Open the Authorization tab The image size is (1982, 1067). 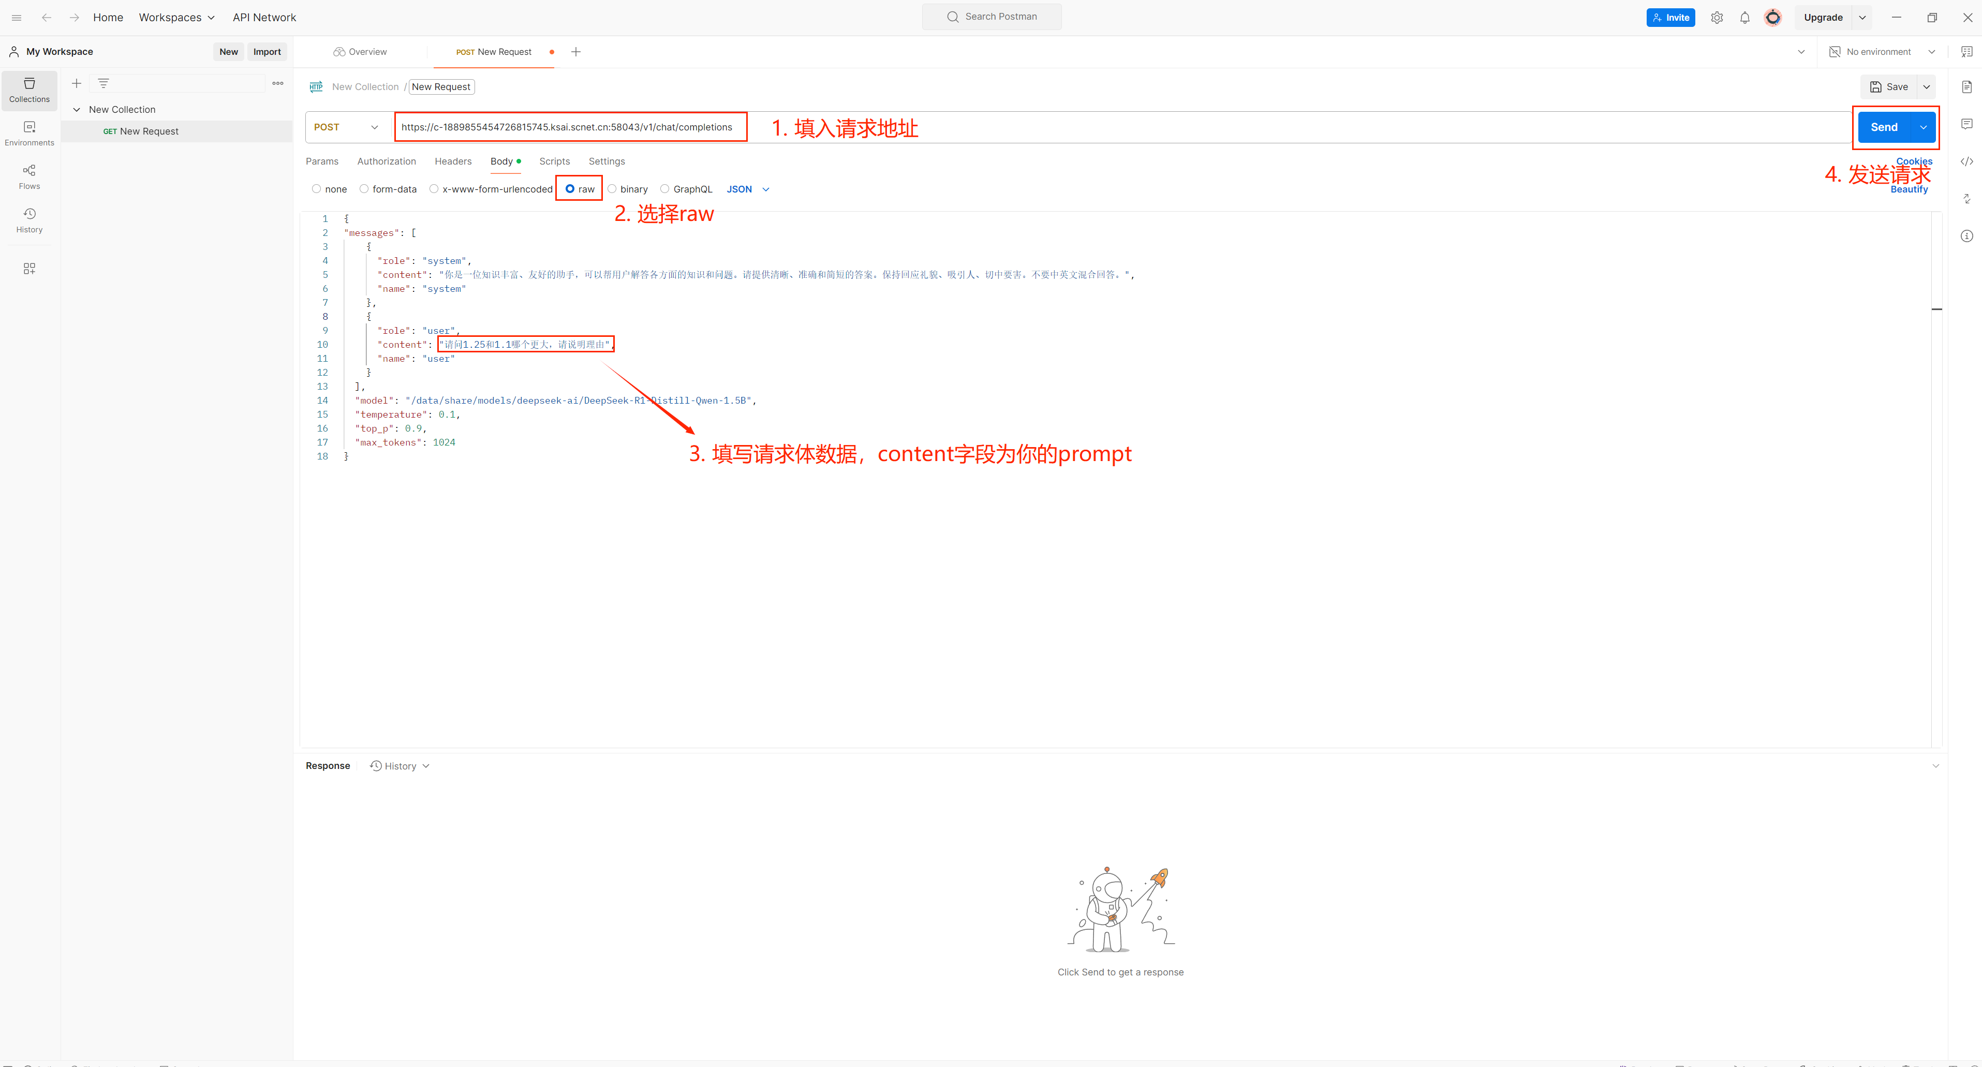(386, 161)
